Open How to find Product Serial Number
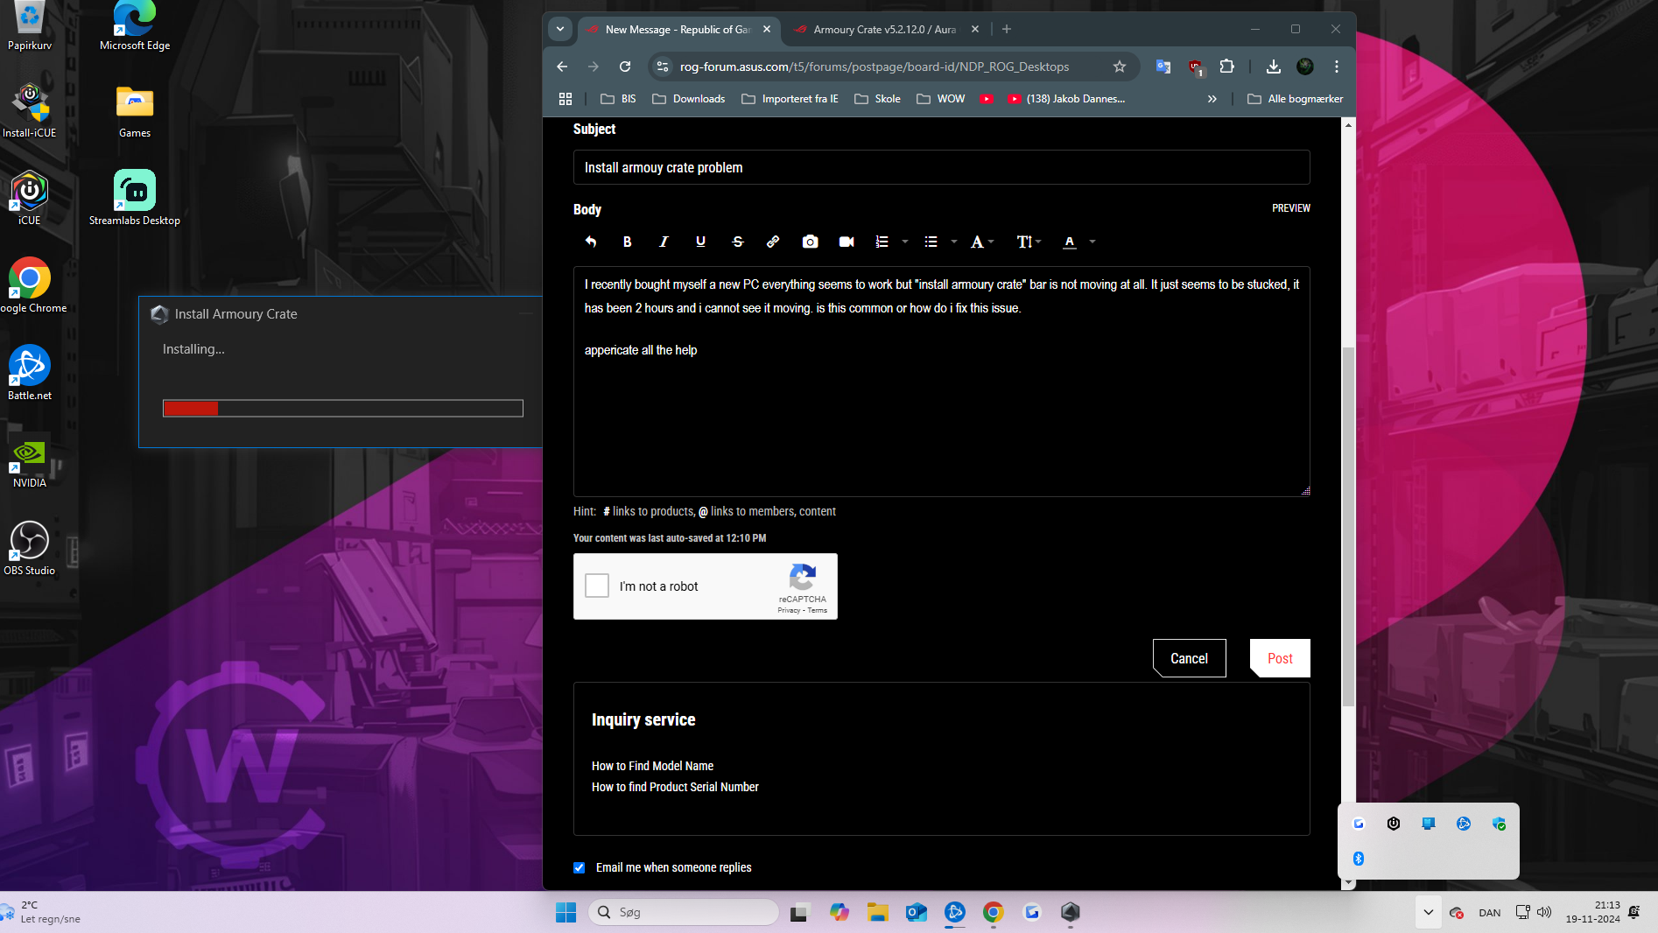The image size is (1658, 933). pyautogui.click(x=675, y=787)
